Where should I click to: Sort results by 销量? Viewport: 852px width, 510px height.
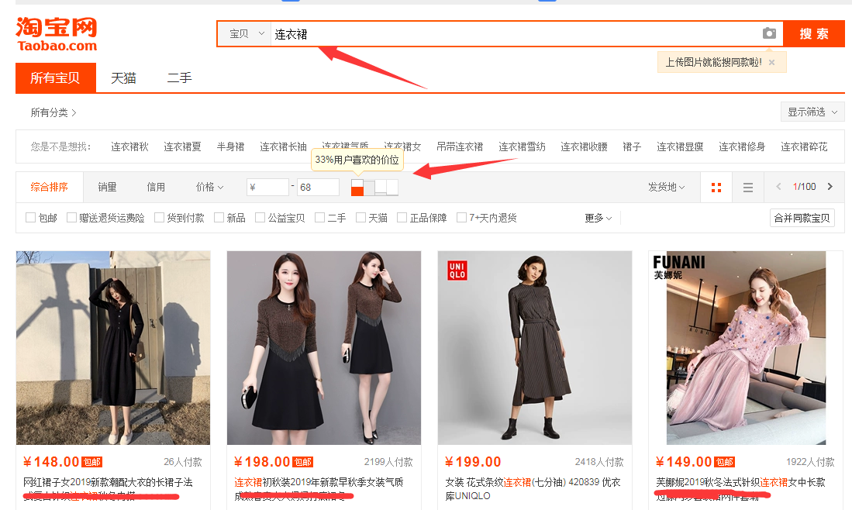[x=108, y=188]
